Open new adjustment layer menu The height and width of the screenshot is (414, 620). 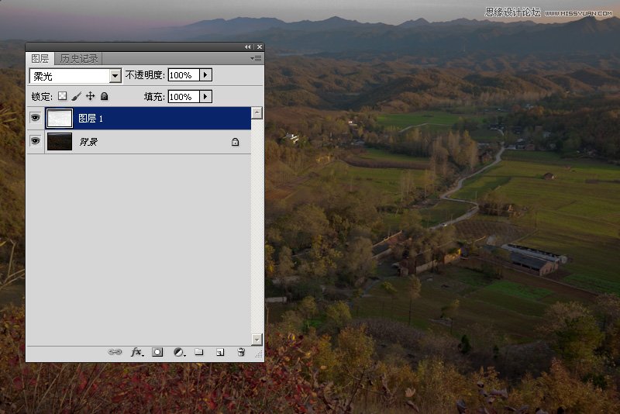(179, 352)
